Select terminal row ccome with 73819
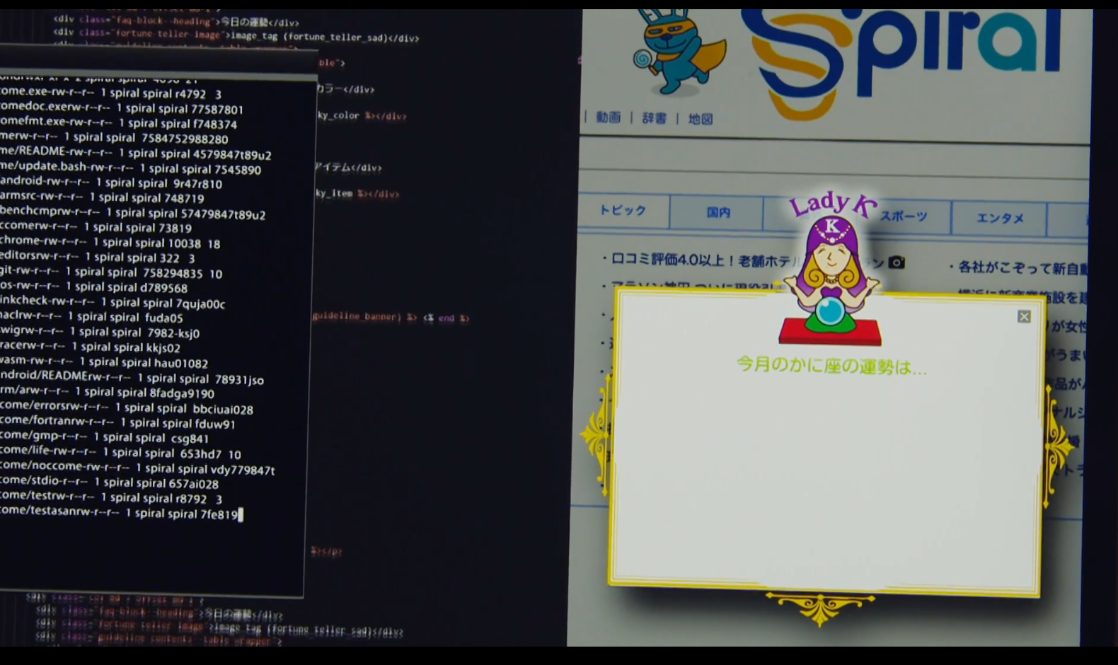Viewport: 1118px width, 665px height. tap(96, 228)
